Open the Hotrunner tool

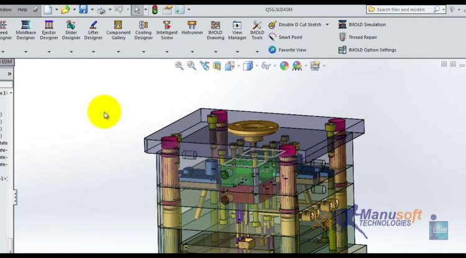192,28
